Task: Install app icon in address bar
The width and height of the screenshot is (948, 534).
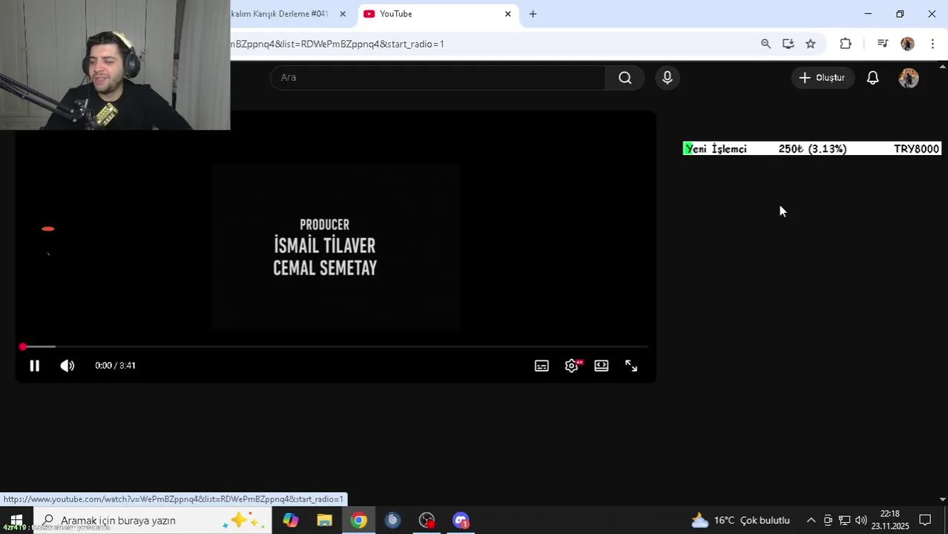Action: (x=788, y=44)
